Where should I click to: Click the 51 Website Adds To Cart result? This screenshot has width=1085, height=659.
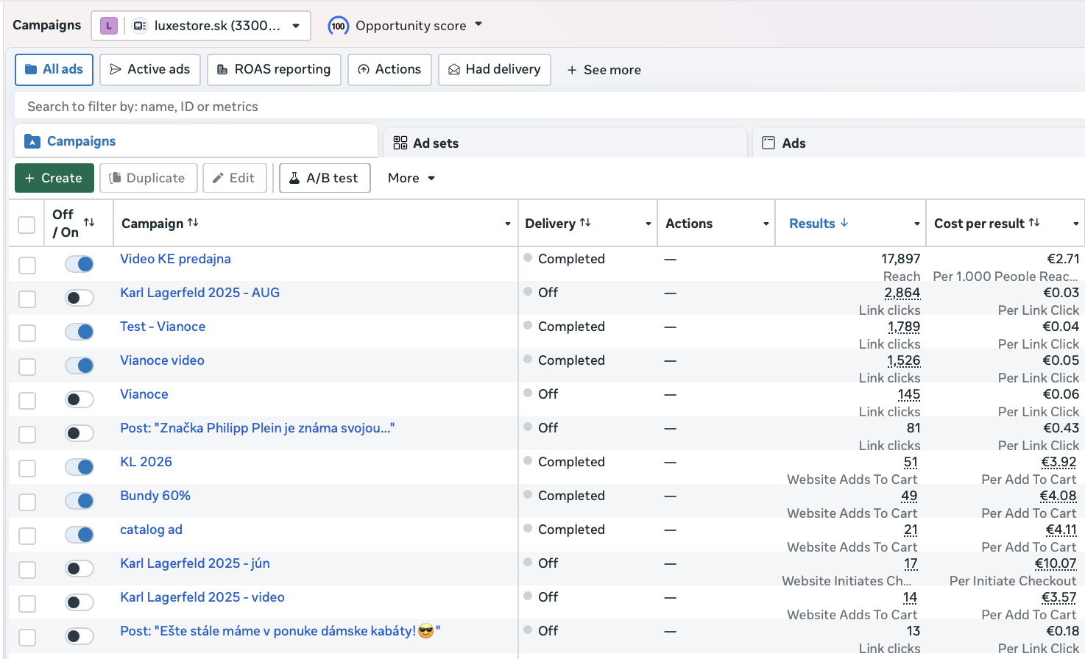[x=911, y=462]
